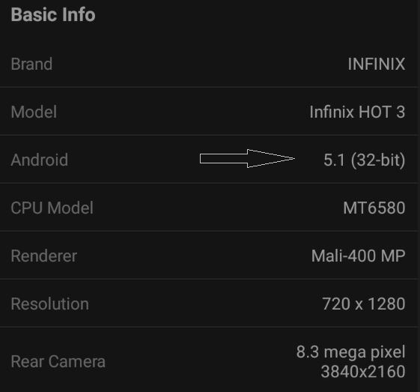Select the Model row label

click(34, 112)
